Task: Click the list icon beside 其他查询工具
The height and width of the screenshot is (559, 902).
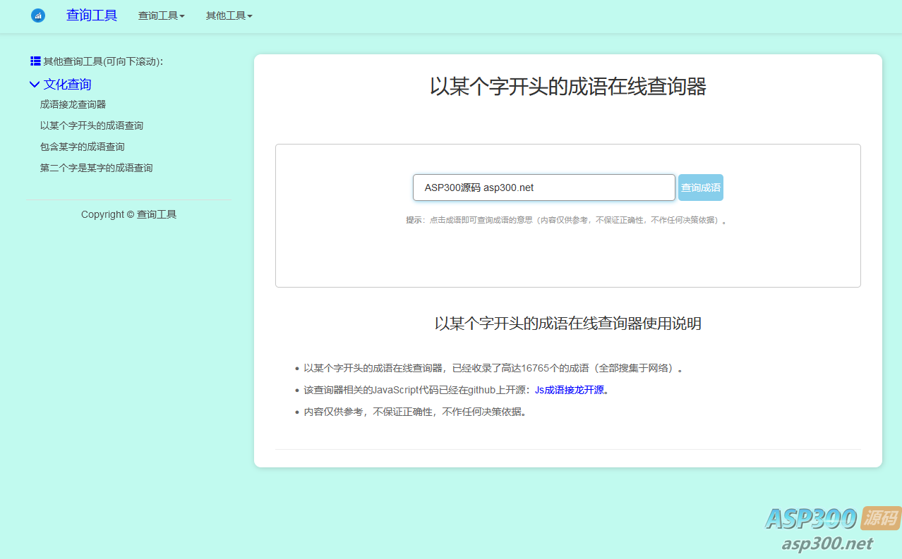Action: pos(35,61)
